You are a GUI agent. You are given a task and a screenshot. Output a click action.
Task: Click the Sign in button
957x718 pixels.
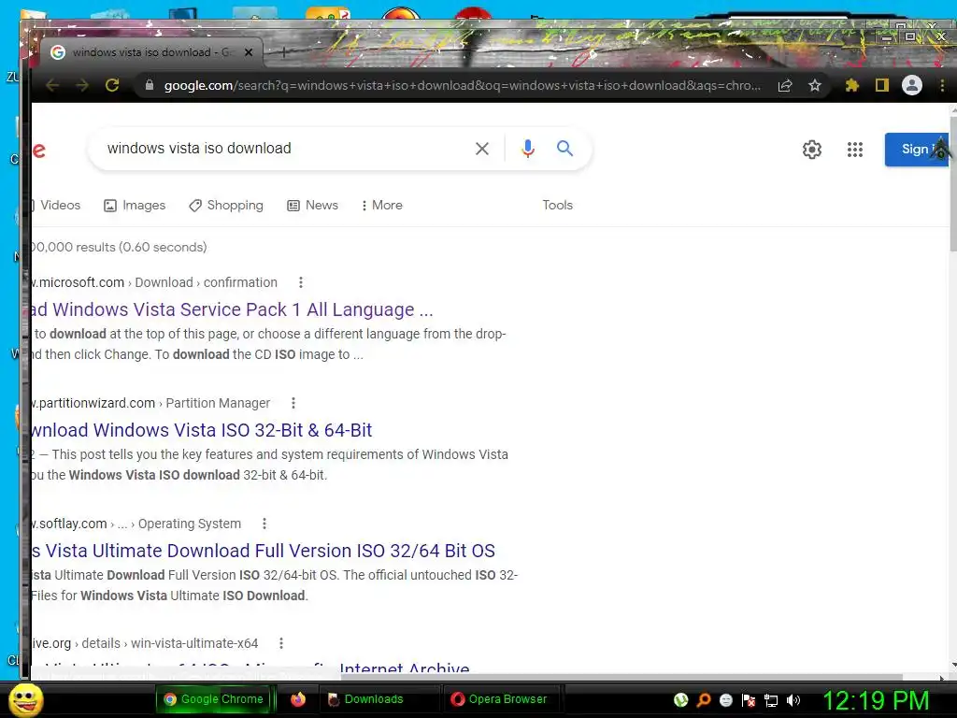point(917,149)
